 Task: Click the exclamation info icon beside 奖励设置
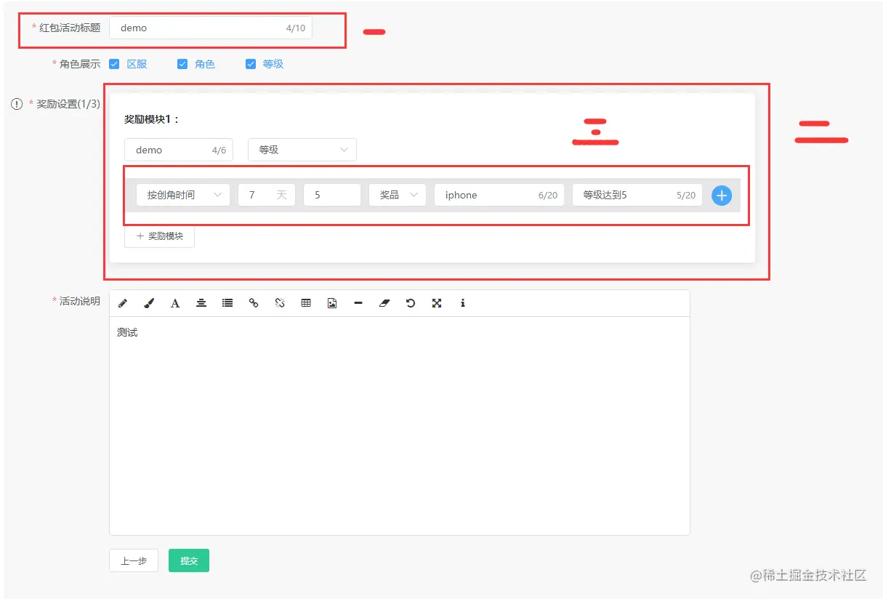17,104
